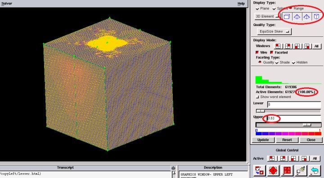This screenshot has height=178, width=324.
Task: Click the All windows button in Display Mode
Action: (316, 46)
